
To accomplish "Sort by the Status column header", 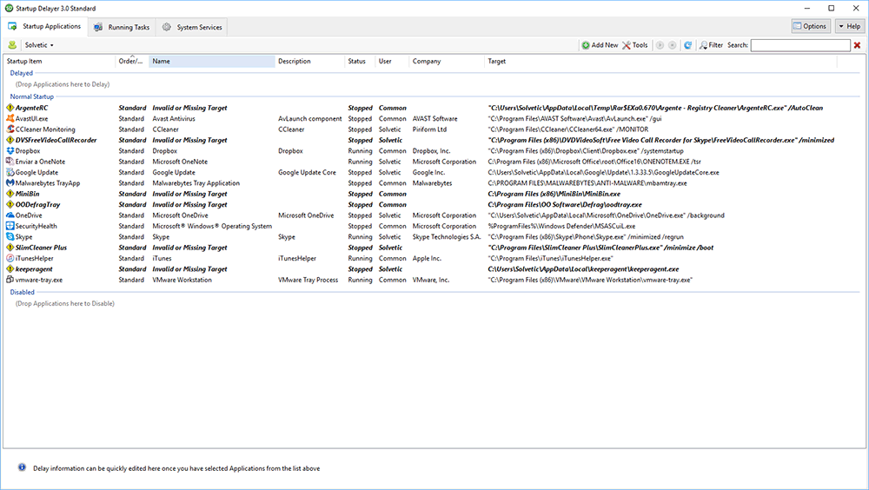I will 360,61.
